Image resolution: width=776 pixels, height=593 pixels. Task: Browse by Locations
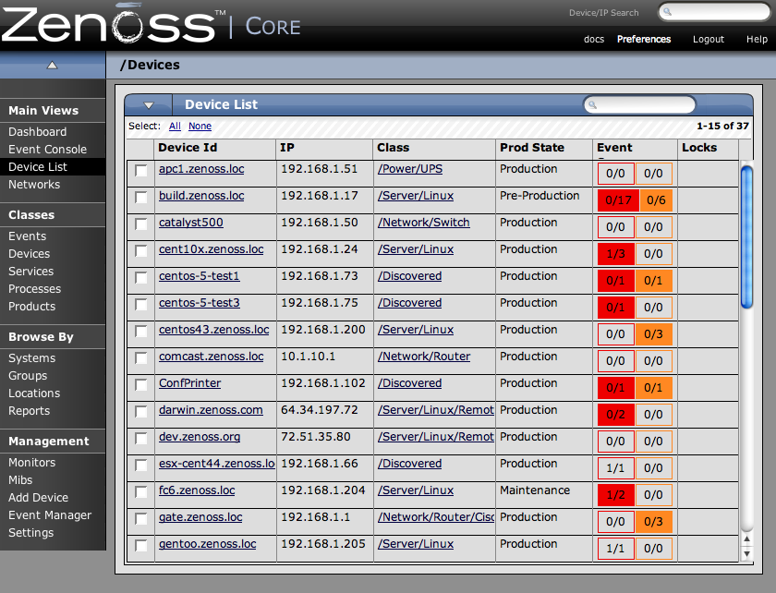click(x=34, y=393)
